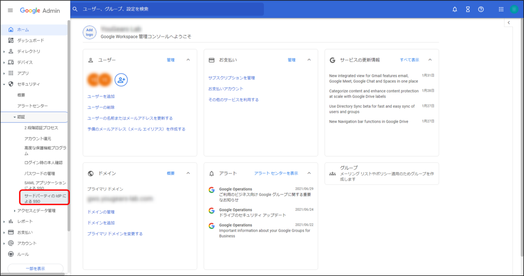This screenshot has height=276, width=524.
Task: Click その他のサービスを利用する link
Action: pyautogui.click(x=233, y=100)
